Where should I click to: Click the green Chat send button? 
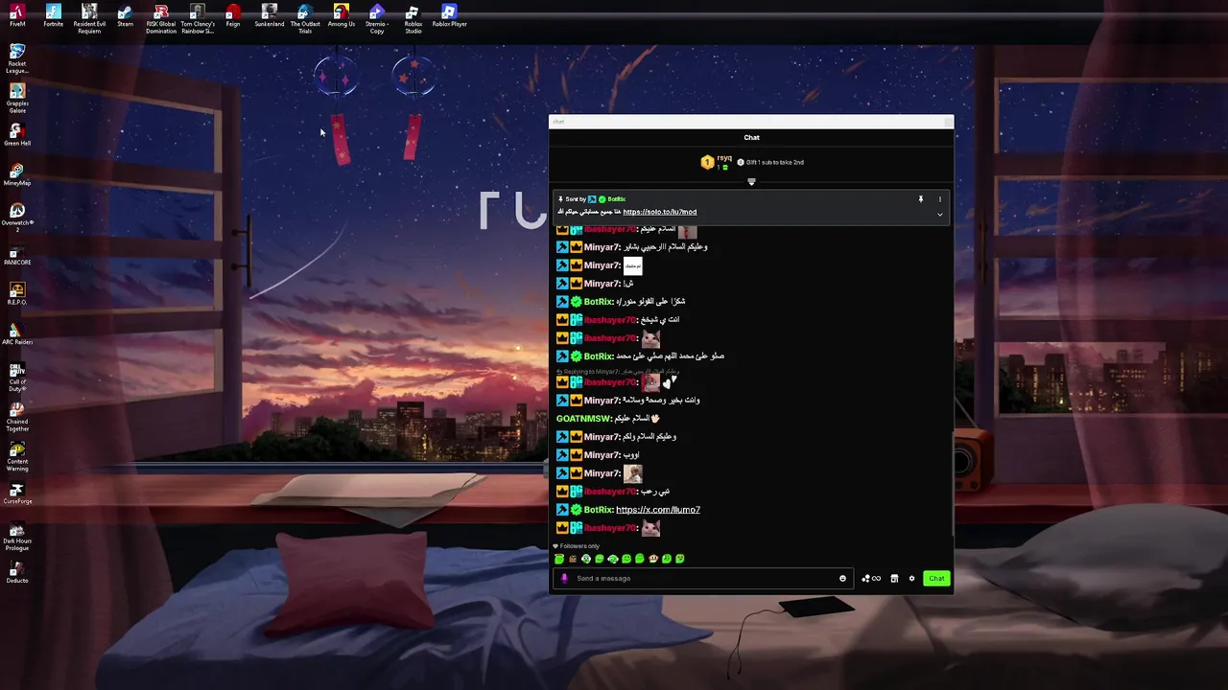click(x=936, y=578)
